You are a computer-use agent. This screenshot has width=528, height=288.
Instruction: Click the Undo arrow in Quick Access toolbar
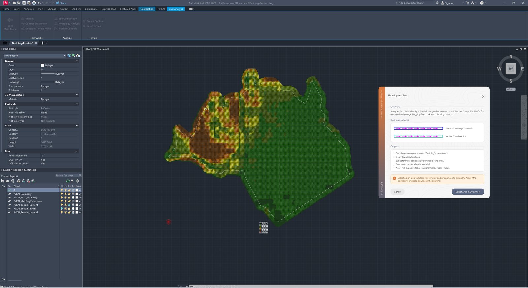pyautogui.click(x=39, y=3)
